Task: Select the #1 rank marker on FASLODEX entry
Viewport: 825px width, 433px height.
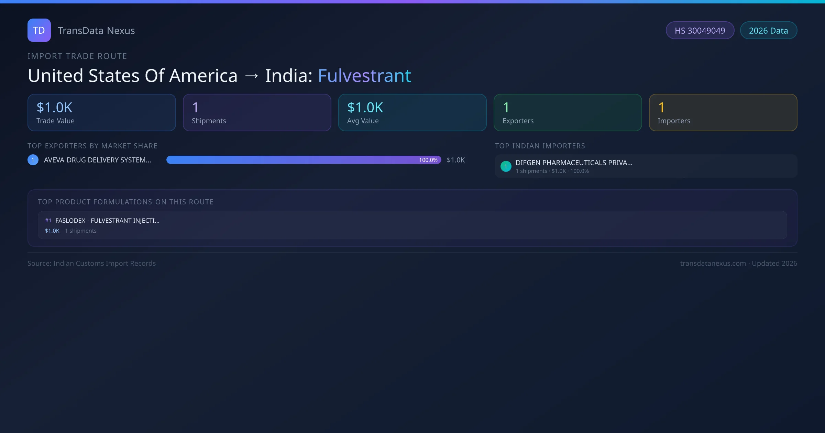Action: tap(48, 220)
